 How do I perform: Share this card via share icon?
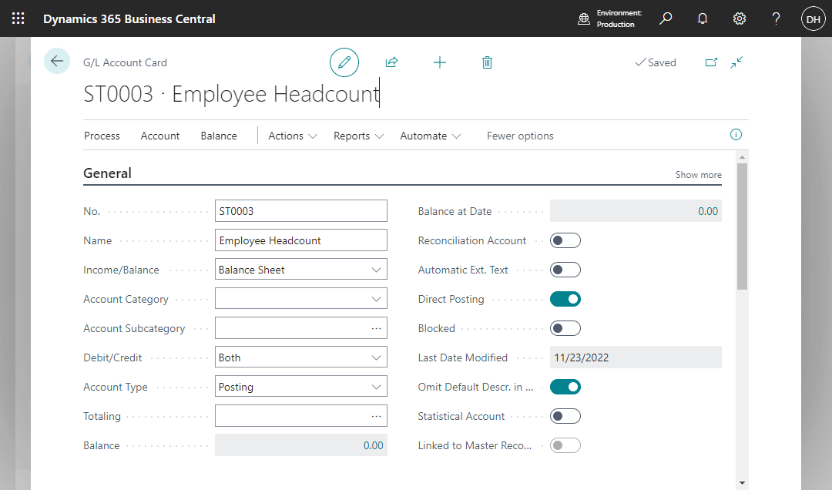tap(391, 62)
